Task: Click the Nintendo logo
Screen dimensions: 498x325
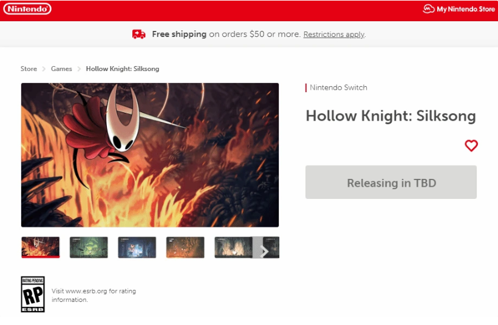Action: pyautogui.click(x=27, y=9)
